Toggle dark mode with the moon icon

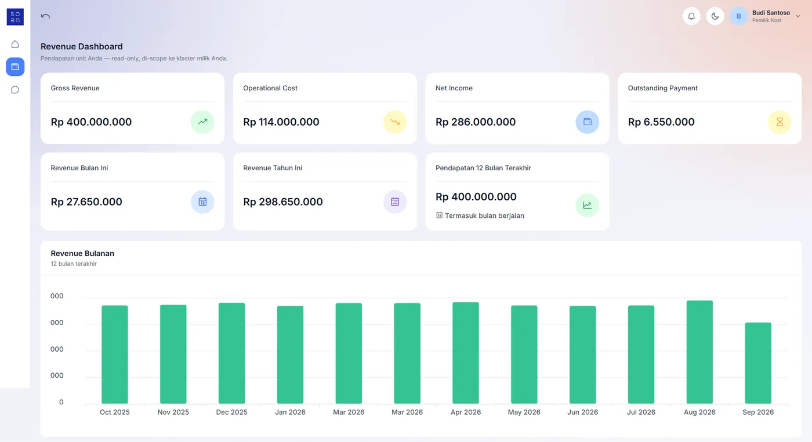click(x=715, y=16)
